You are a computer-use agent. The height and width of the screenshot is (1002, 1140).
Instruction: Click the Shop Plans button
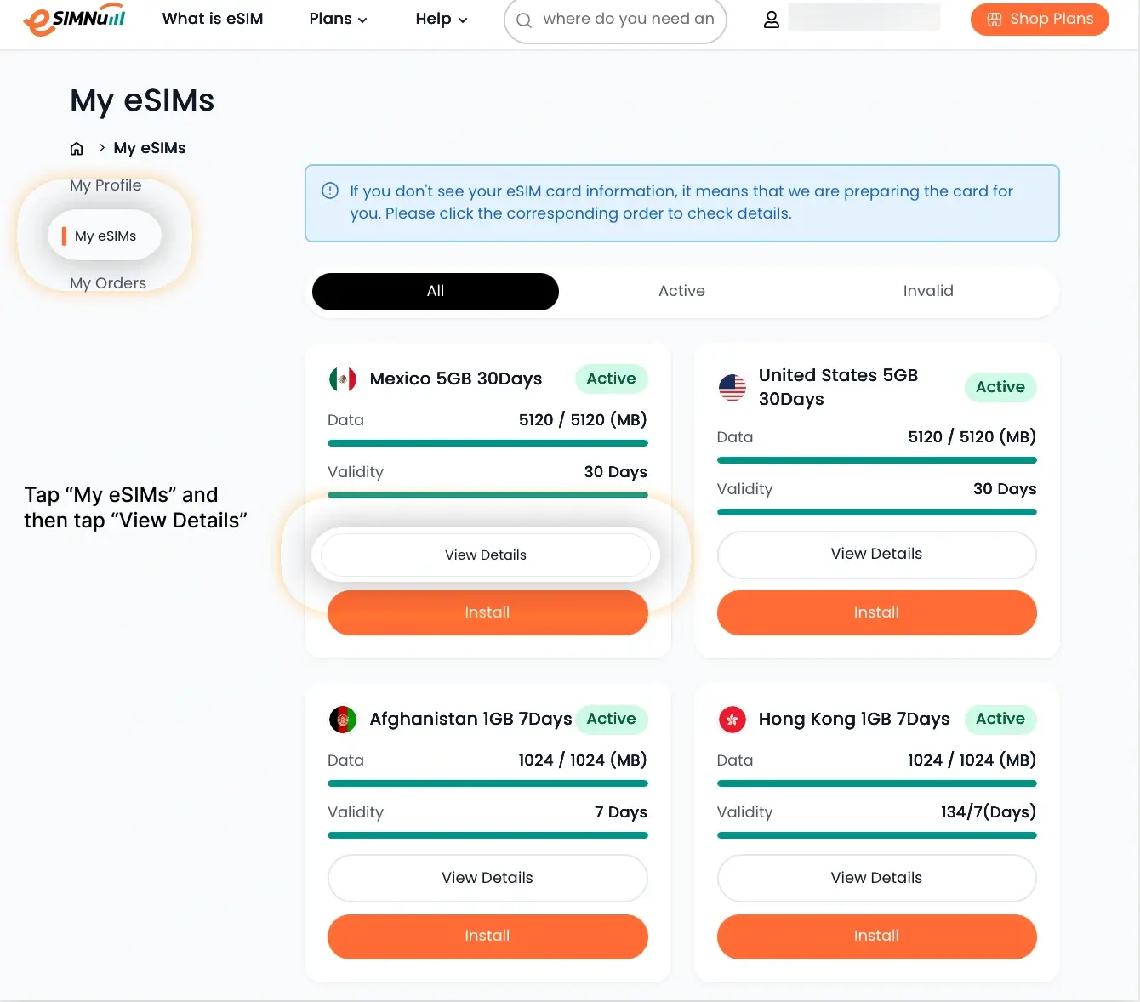pos(1039,20)
